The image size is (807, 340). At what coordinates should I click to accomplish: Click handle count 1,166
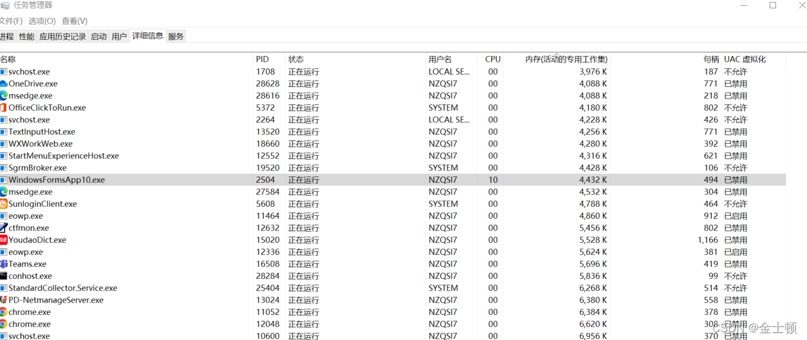click(707, 240)
